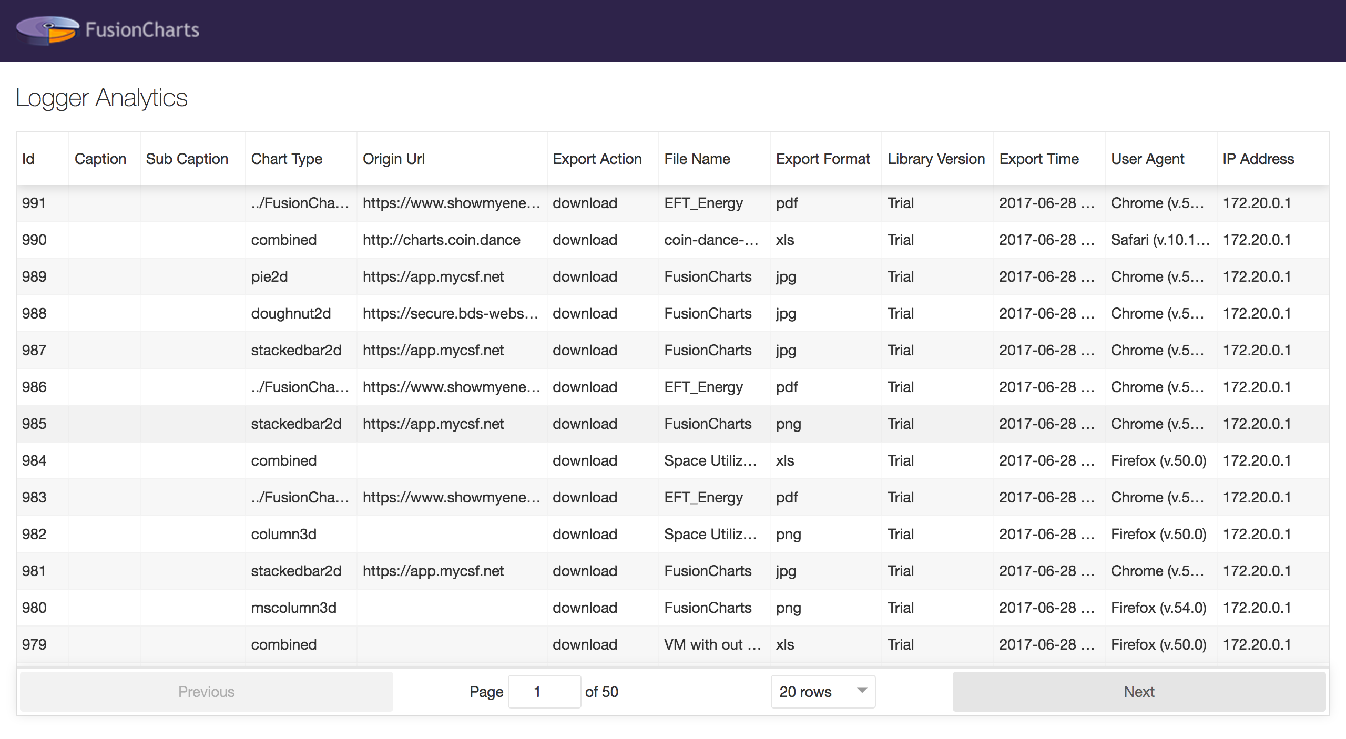The height and width of the screenshot is (739, 1346).
Task: Click the Safari user agent cell
Action: tap(1159, 240)
